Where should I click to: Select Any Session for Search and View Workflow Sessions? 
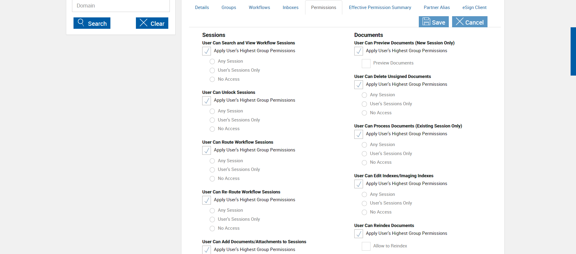point(212,61)
